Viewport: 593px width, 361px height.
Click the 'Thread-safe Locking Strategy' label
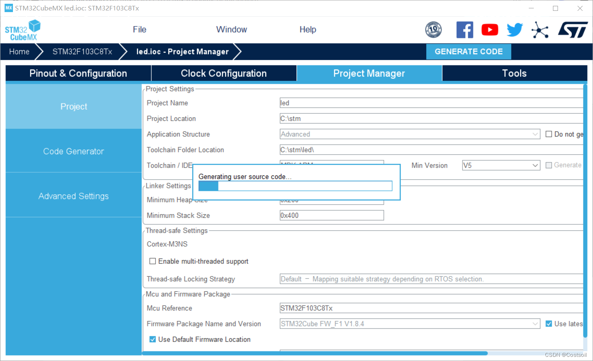[x=191, y=279]
